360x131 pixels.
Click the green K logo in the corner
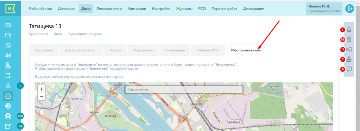pos(10,8)
